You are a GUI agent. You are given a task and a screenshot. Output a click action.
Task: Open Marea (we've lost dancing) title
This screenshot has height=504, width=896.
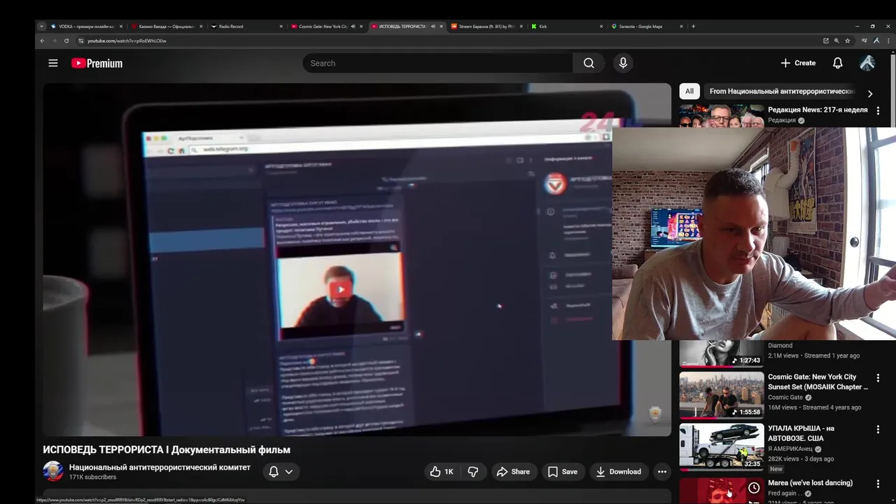click(810, 483)
